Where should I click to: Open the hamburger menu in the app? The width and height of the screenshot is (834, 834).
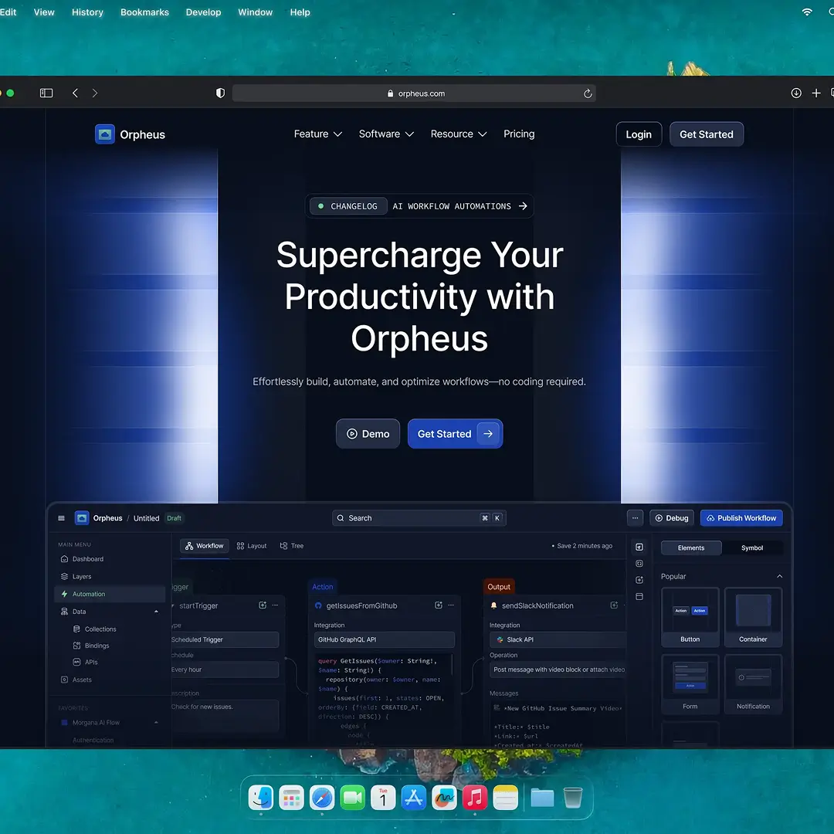click(61, 518)
